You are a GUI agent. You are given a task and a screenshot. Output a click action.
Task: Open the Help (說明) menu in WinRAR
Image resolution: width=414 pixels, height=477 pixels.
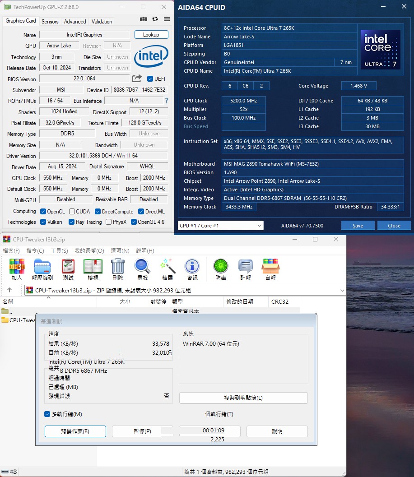[x=145, y=250]
